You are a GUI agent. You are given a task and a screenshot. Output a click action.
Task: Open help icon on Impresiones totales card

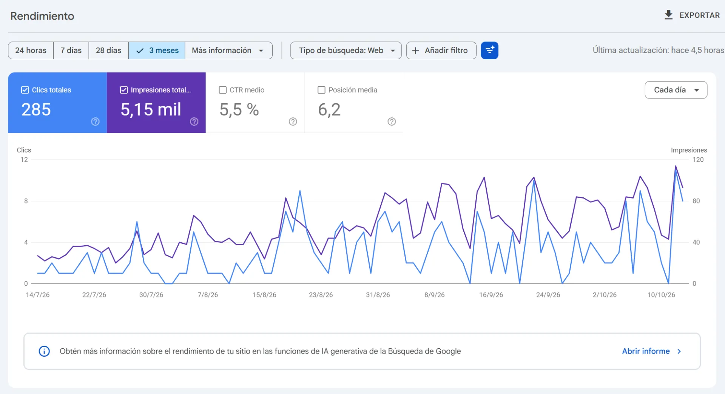(x=194, y=122)
